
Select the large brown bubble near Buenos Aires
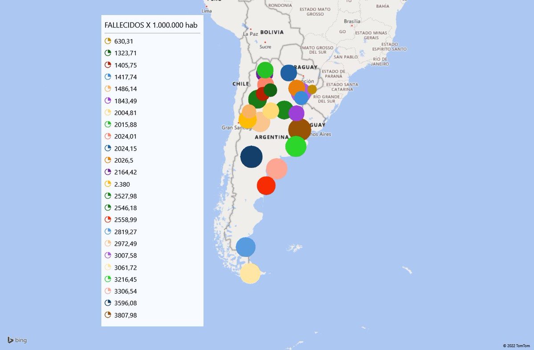(x=300, y=130)
